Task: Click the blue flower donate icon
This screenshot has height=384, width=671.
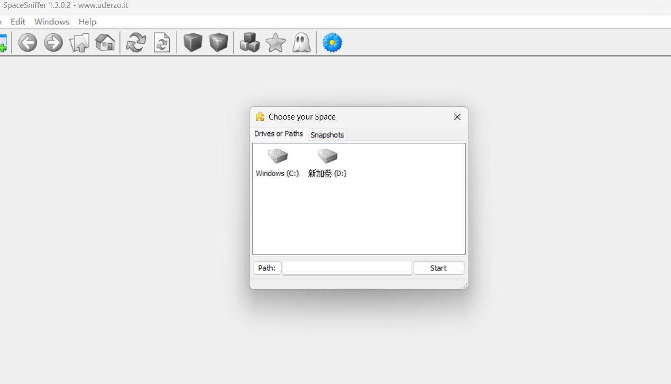Action: [333, 42]
